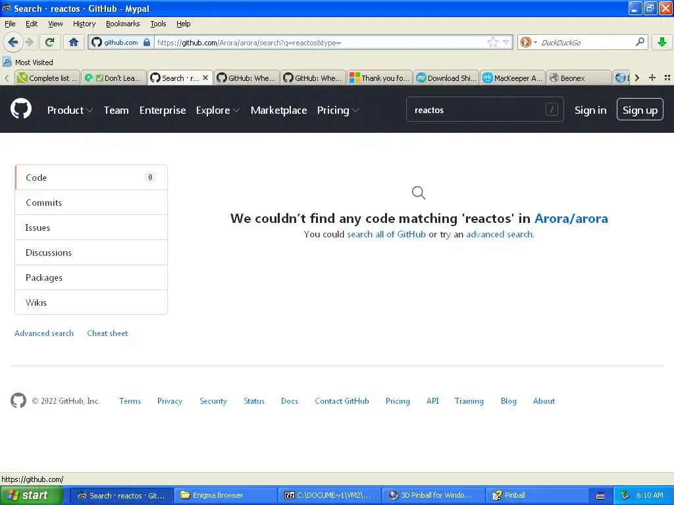
Task: Go back with the Back arrow button
Action: pos(13,42)
